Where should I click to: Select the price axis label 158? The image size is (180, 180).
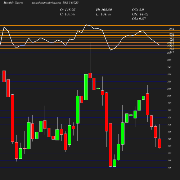click(x=169, y=132)
